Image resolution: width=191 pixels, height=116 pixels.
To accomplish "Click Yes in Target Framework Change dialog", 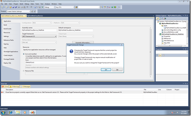I will (x=106, y=70).
